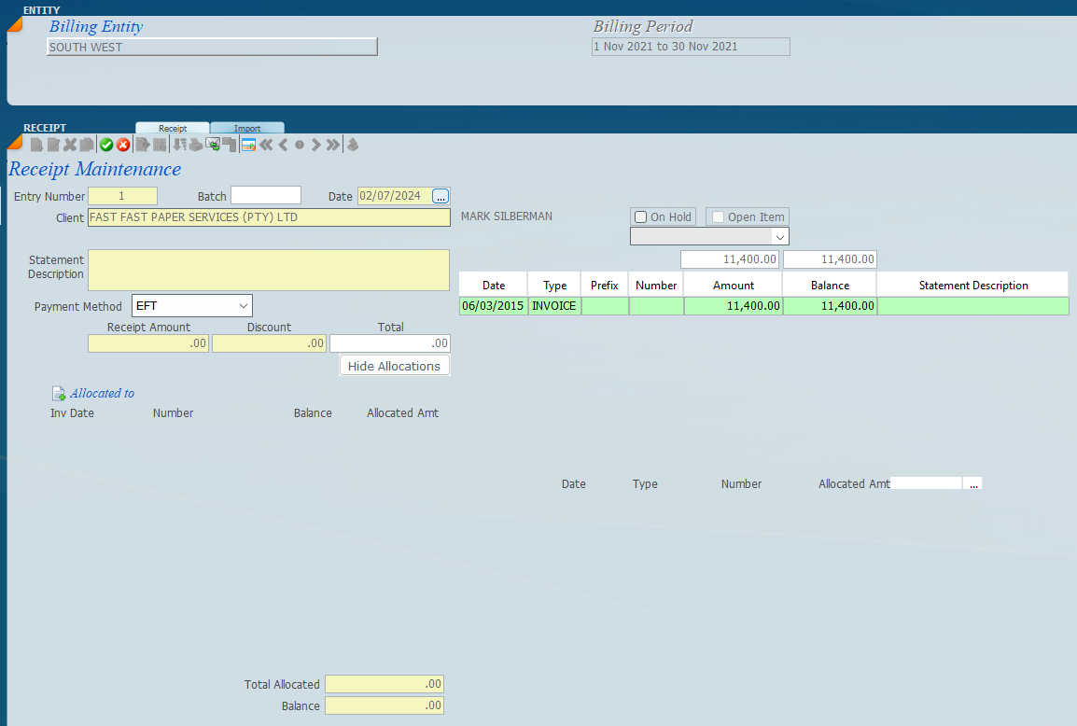This screenshot has width=1077, height=726.
Task: Click the Allocated to add icon
Action: pyautogui.click(x=59, y=394)
